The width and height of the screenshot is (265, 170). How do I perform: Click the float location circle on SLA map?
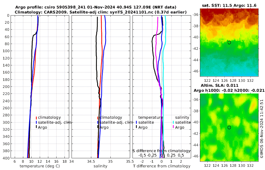(229, 127)
